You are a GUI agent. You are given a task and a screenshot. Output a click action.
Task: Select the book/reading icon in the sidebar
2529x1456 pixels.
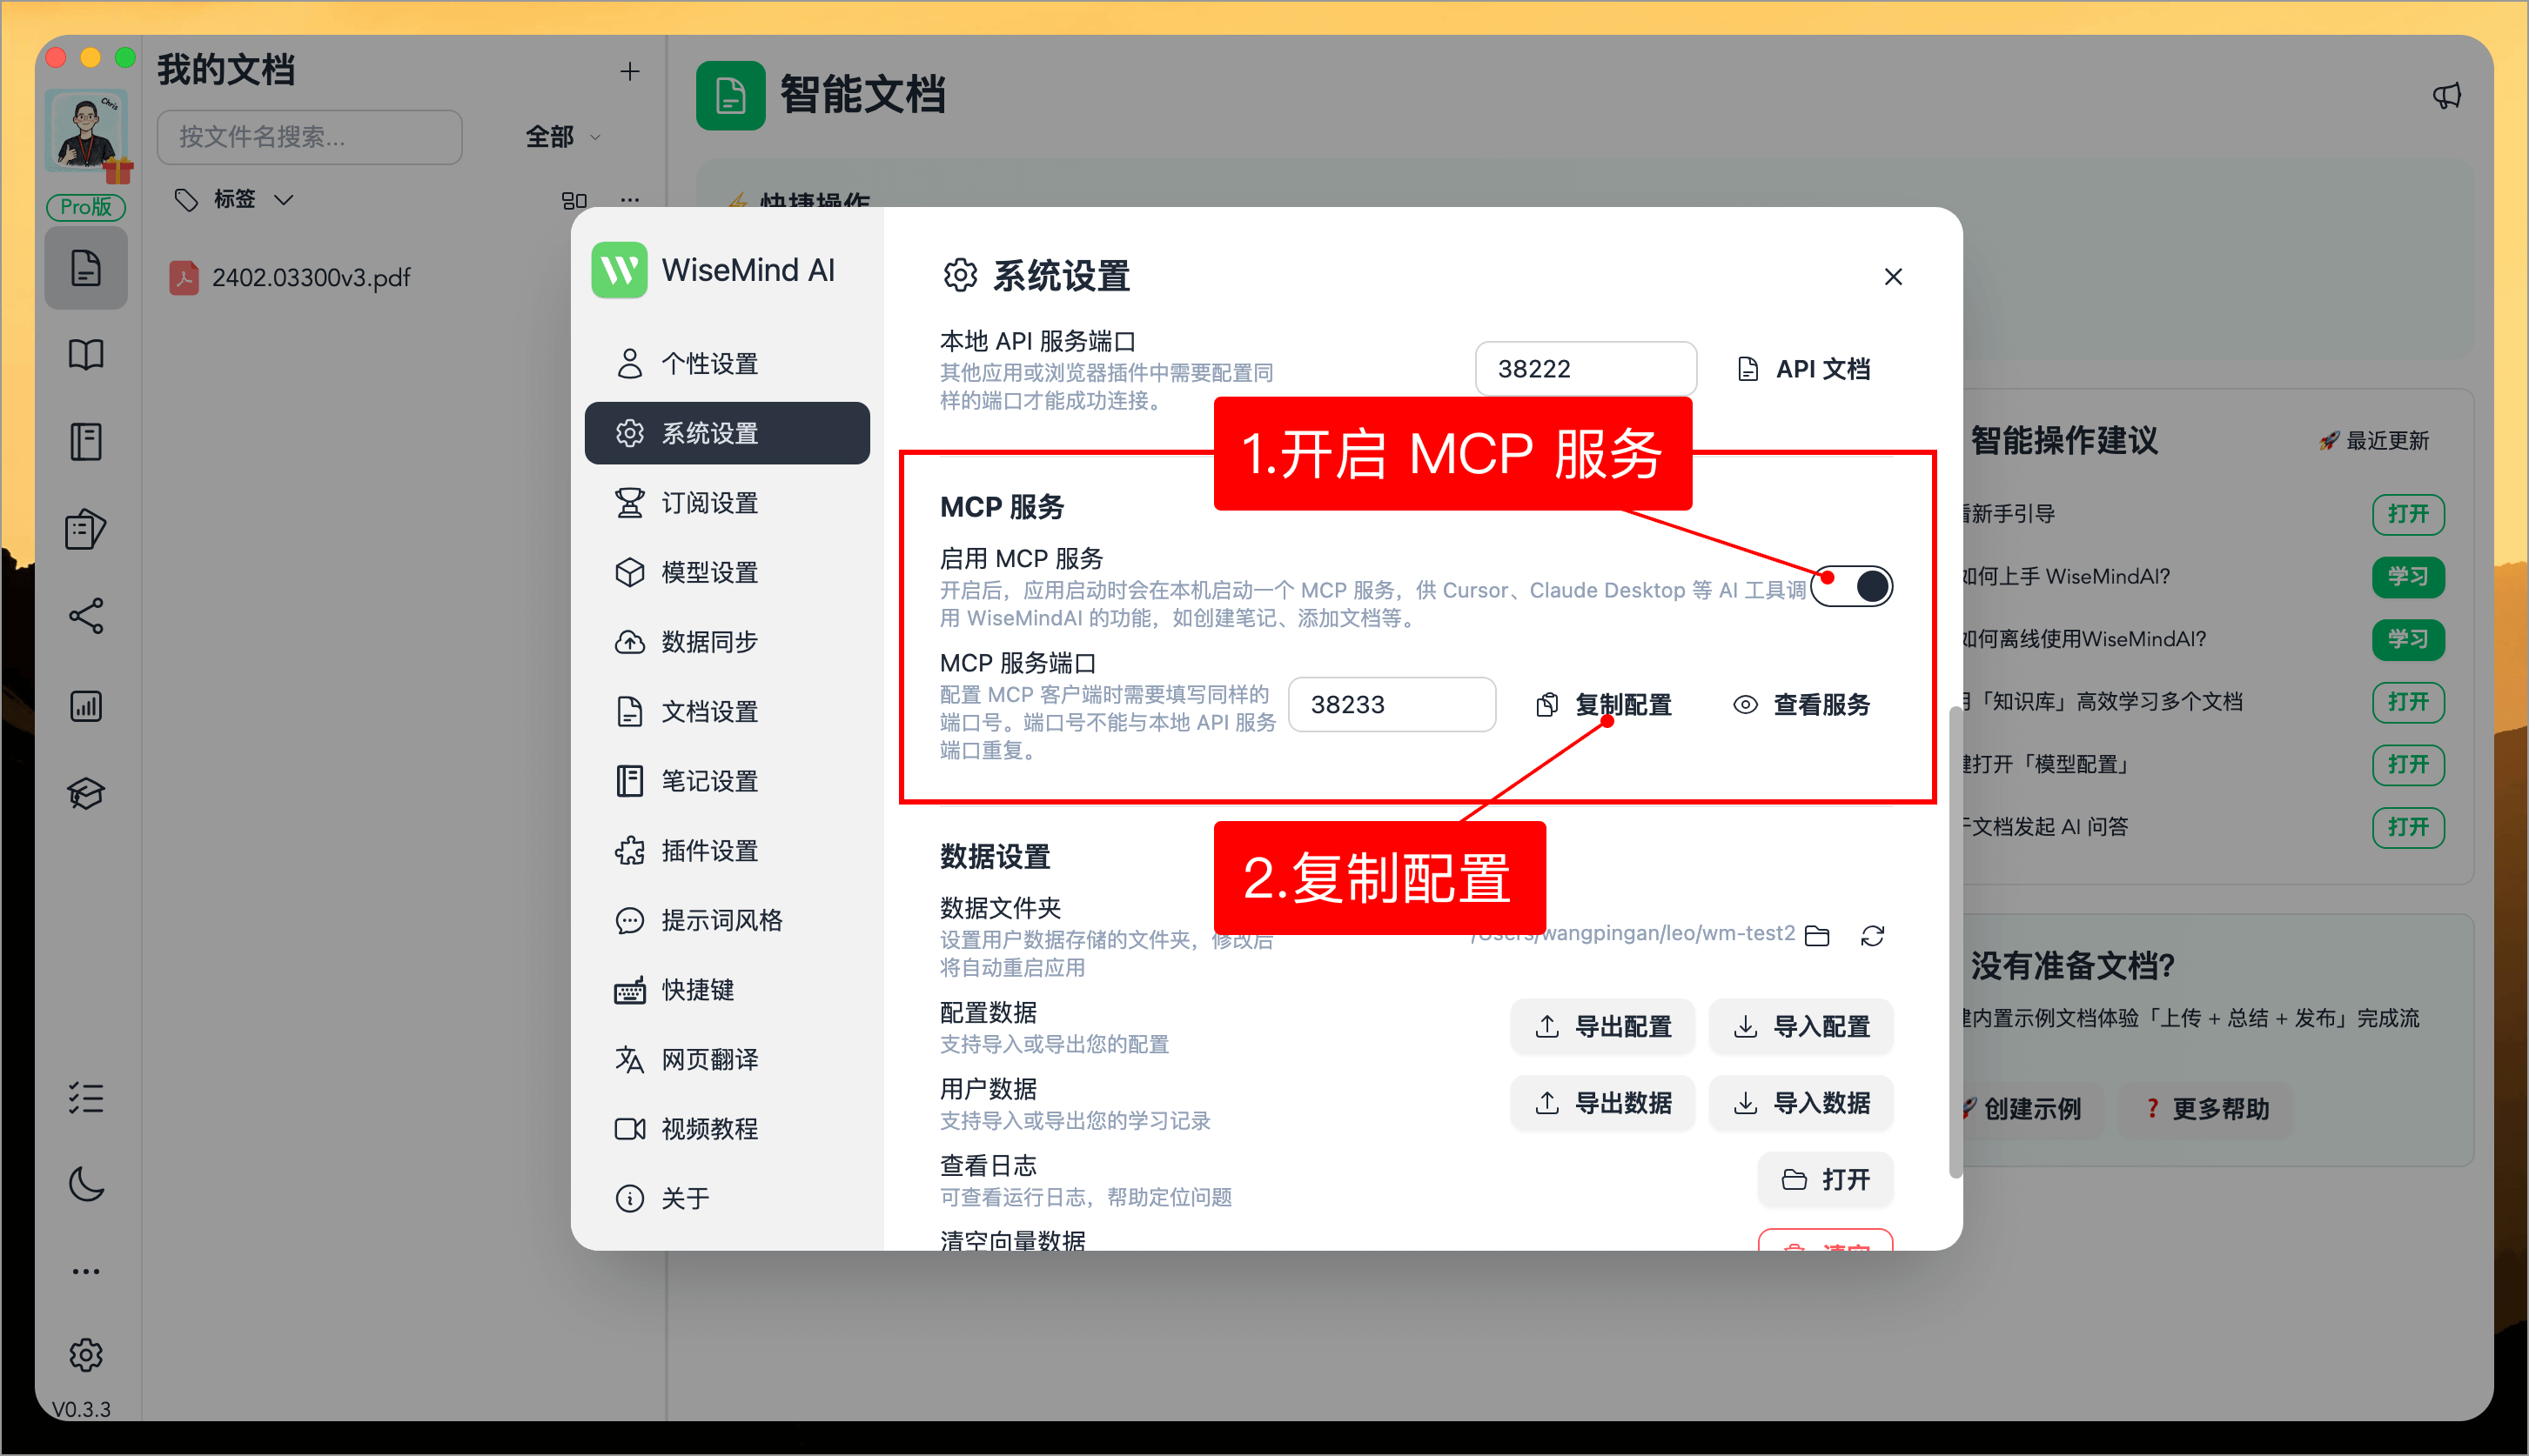coord(86,354)
